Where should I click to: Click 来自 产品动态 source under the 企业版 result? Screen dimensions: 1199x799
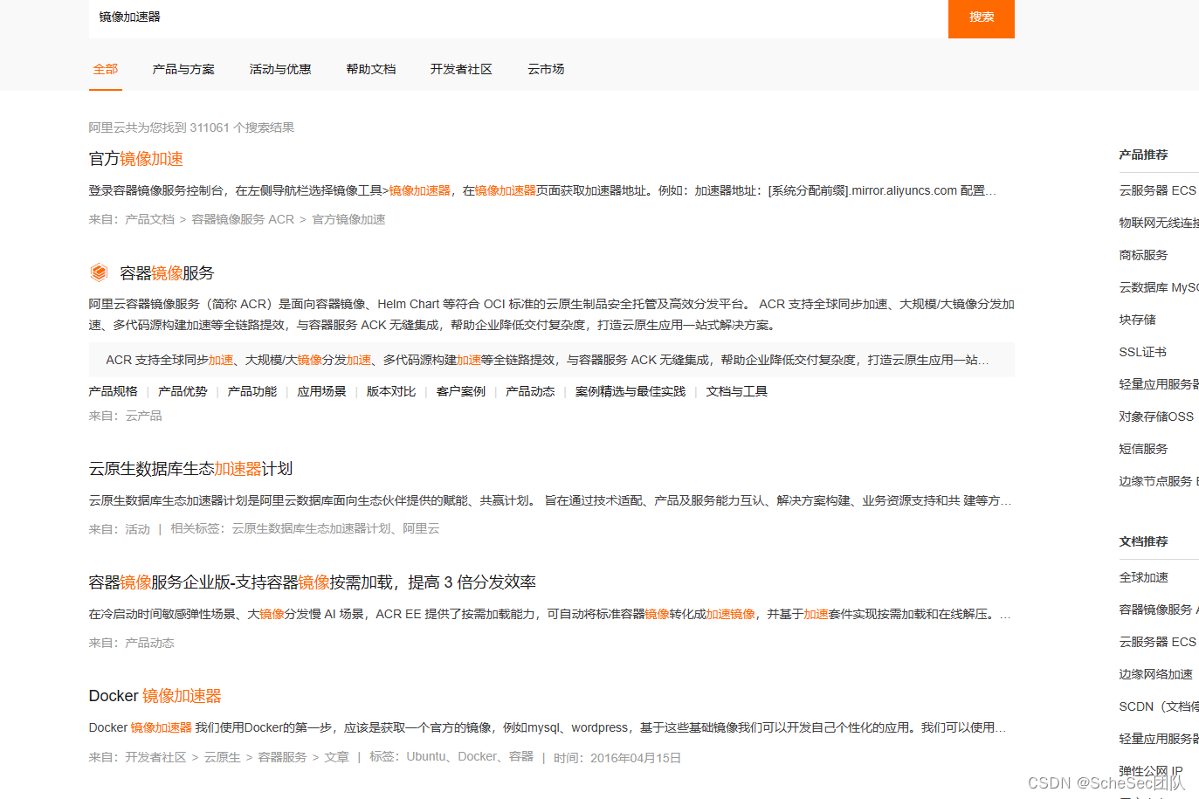(149, 643)
